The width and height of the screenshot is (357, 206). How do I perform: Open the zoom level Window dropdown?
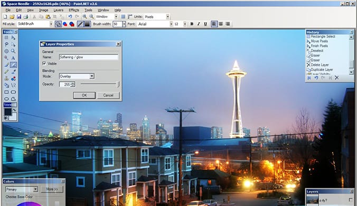(x=116, y=16)
